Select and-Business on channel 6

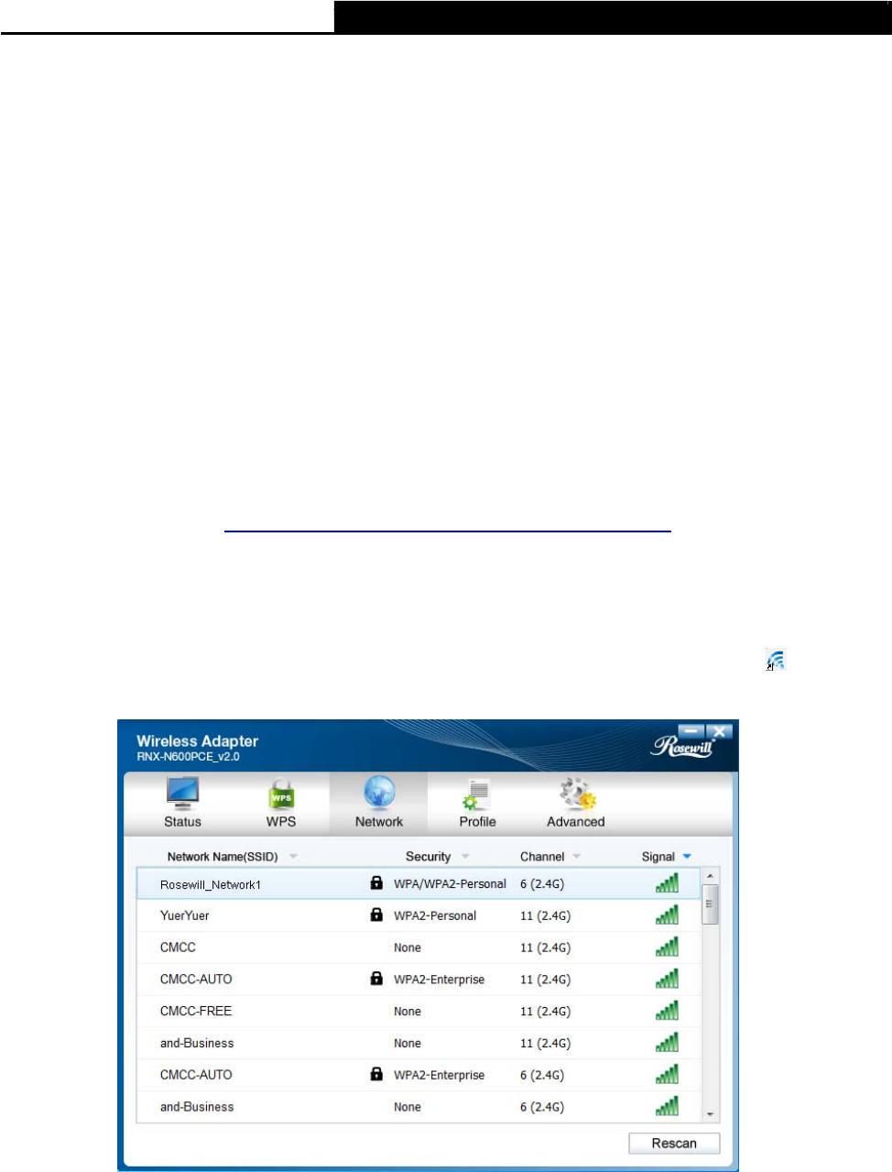197,1107
